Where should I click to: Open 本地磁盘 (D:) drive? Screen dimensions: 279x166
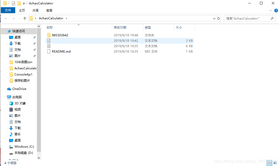point(24,153)
